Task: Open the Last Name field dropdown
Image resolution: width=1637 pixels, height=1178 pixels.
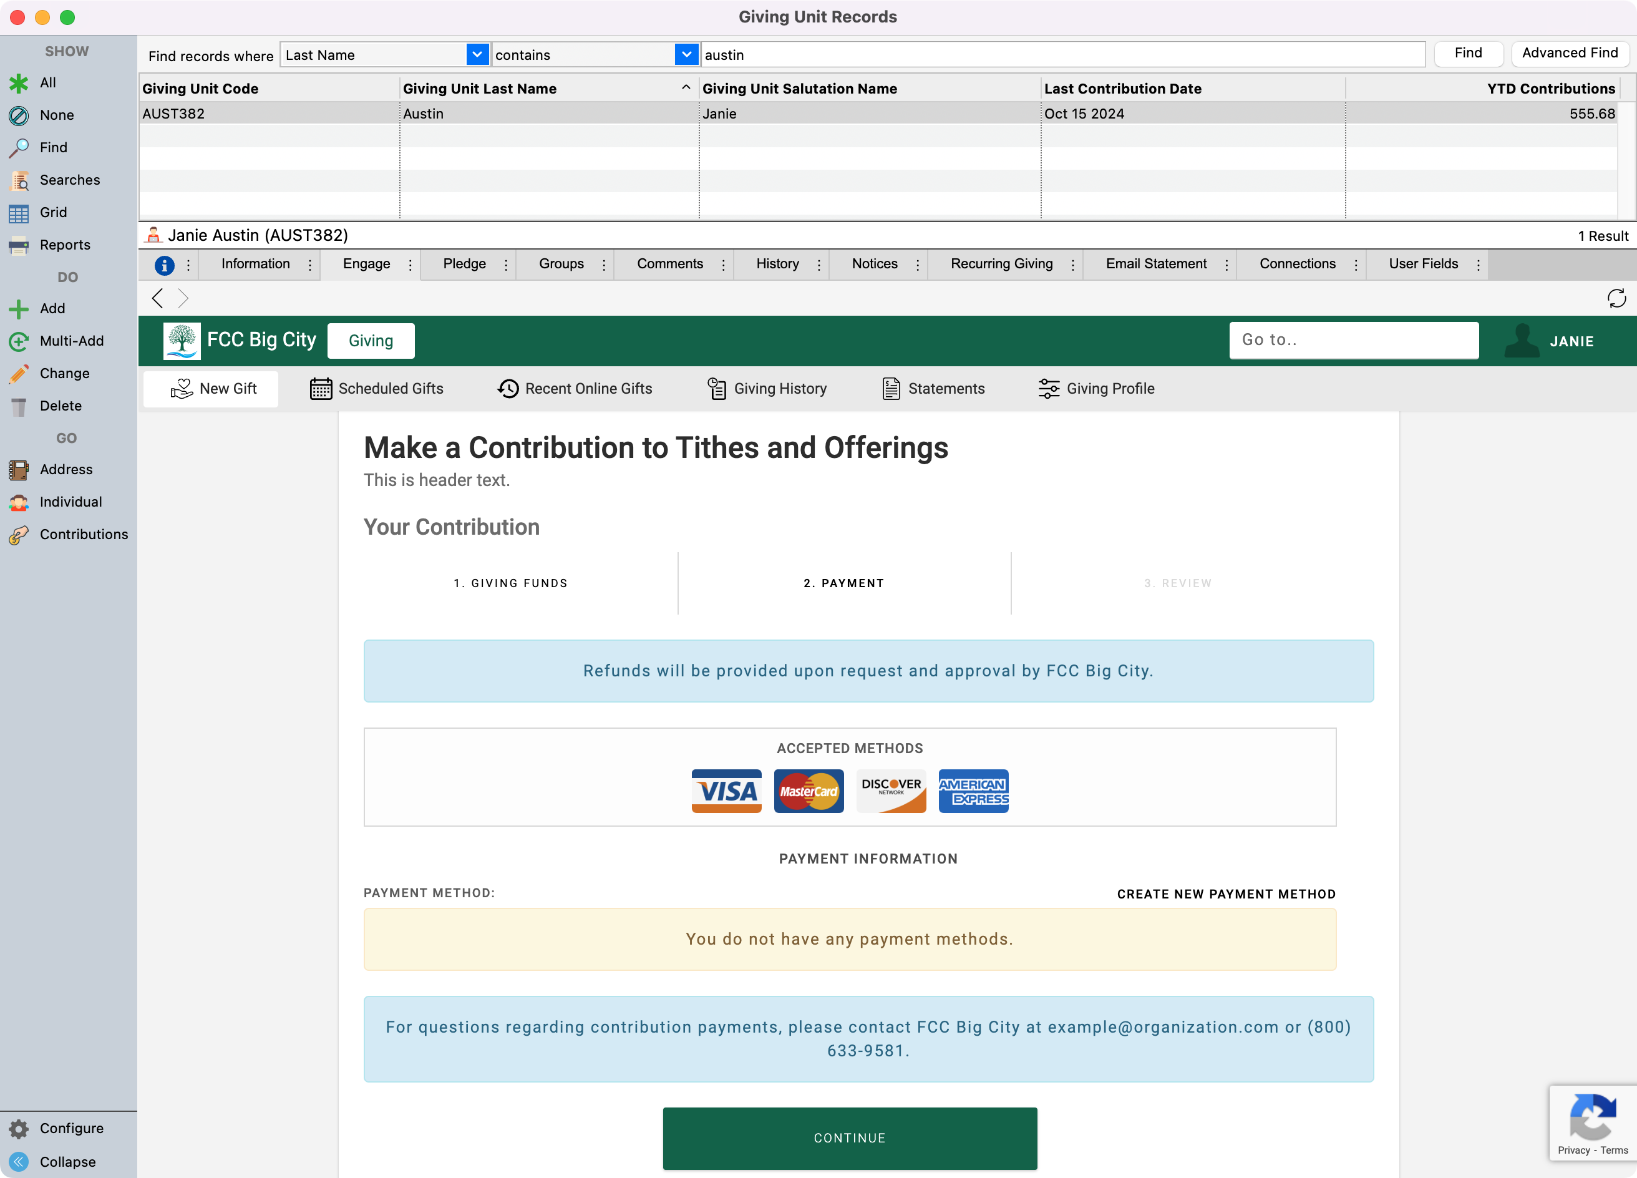Action: pos(477,54)
